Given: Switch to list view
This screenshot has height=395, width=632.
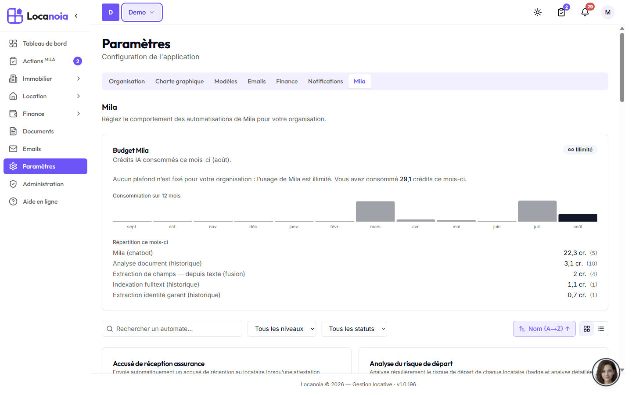Looking at the screenshot, I should click(x=601, y=329).
